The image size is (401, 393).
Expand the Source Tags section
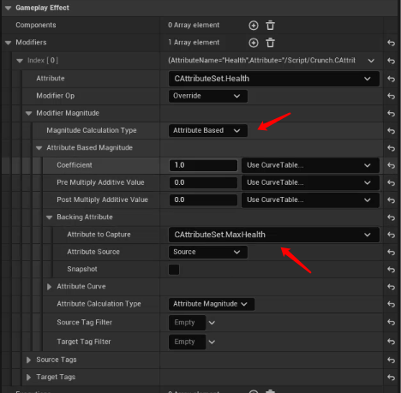point(28,360)
